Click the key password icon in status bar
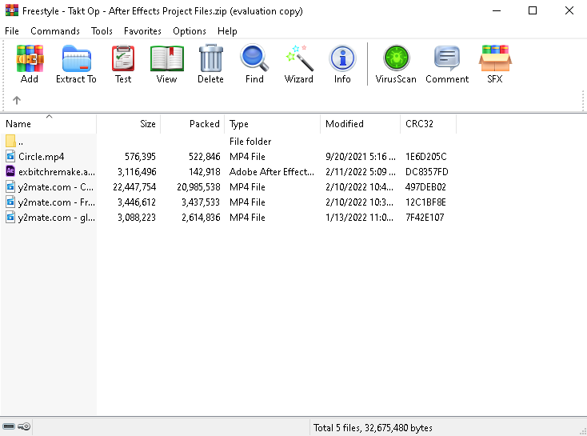Image resolution: width=587 pixels, height=436 pixels. (24, 426)
